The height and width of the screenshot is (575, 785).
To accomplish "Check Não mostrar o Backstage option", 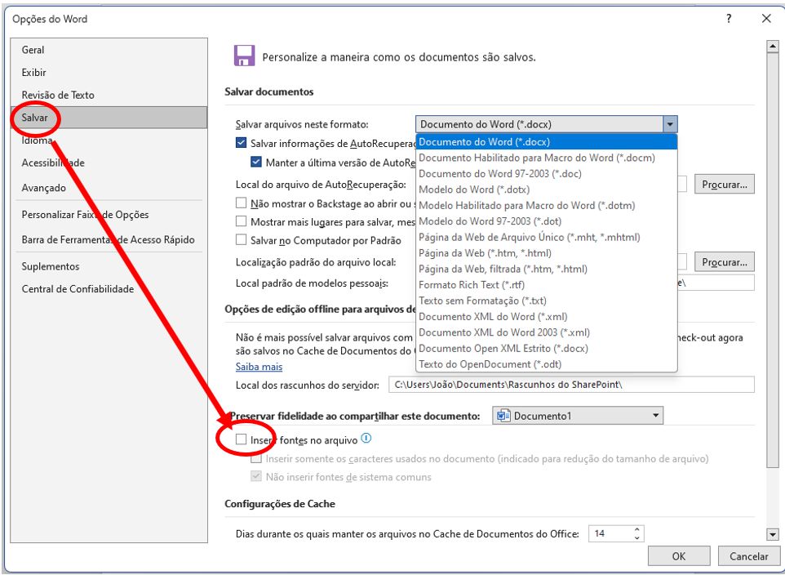I will point(241,203).
